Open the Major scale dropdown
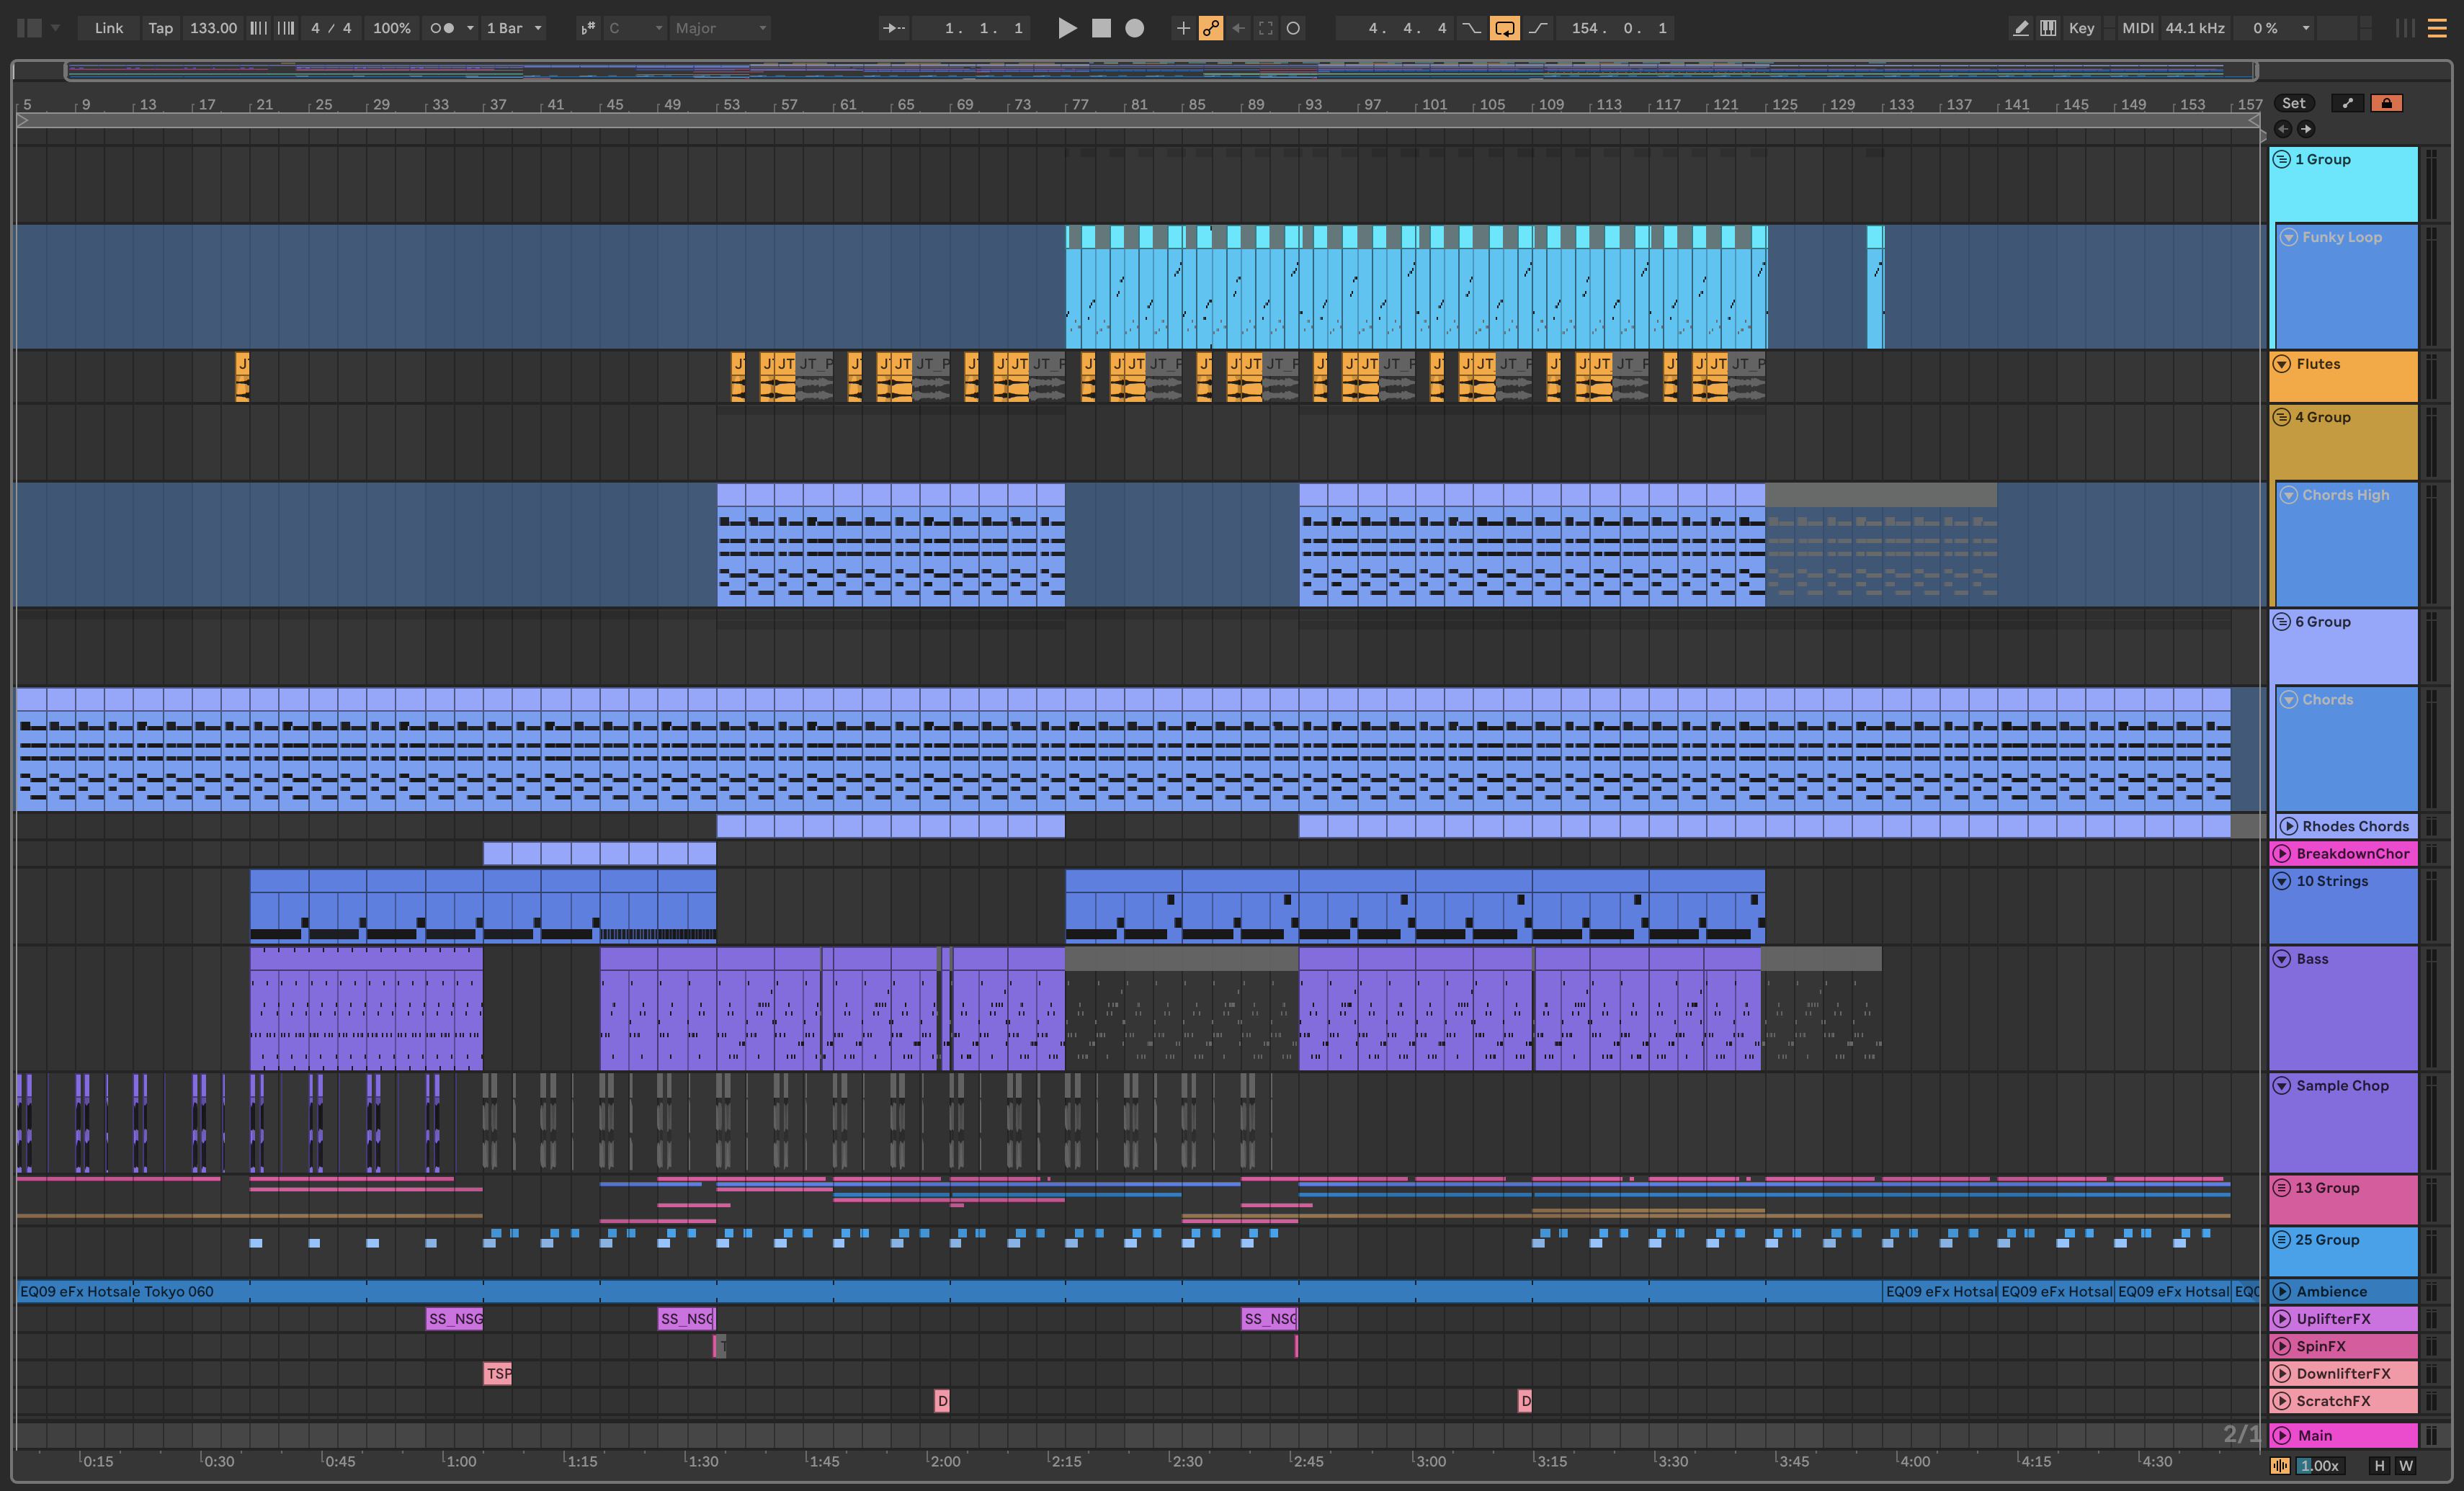Screen dimensions: 2464x1491 point(720,28)
